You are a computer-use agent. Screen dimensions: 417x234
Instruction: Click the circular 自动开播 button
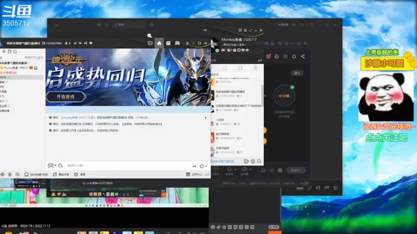[x=284, y=96]
